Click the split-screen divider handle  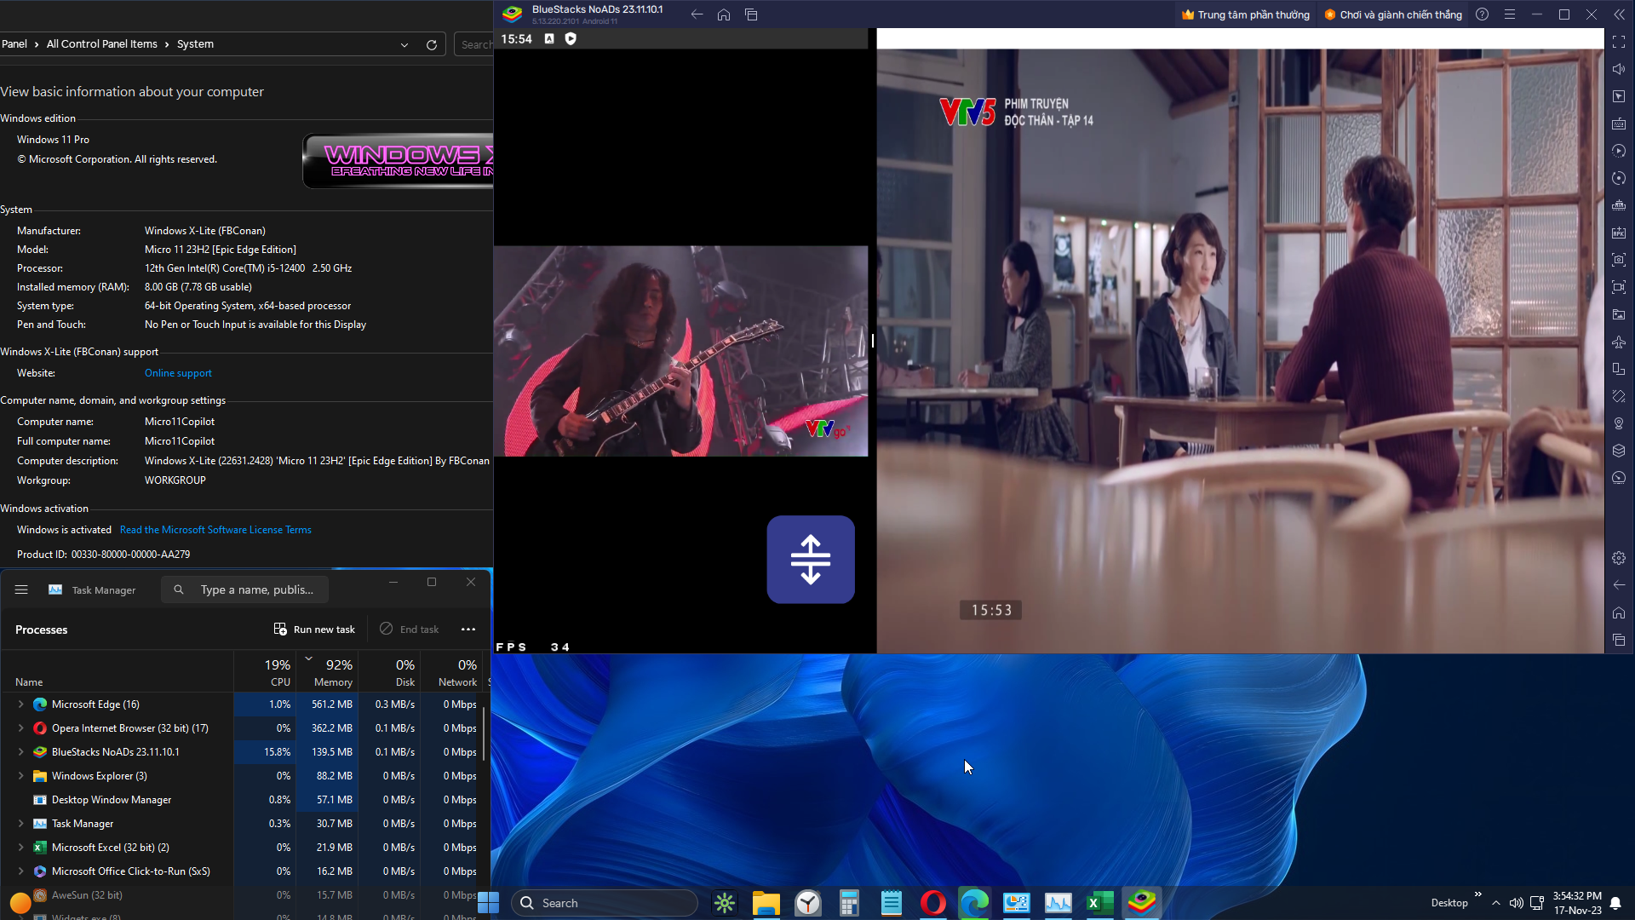pyautogui.click(x=873, y=341)
